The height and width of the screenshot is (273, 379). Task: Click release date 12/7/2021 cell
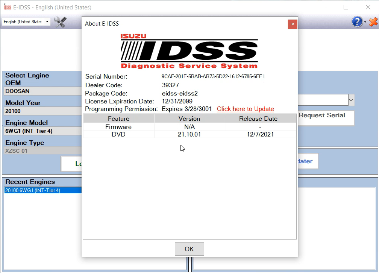click(260, 134)
